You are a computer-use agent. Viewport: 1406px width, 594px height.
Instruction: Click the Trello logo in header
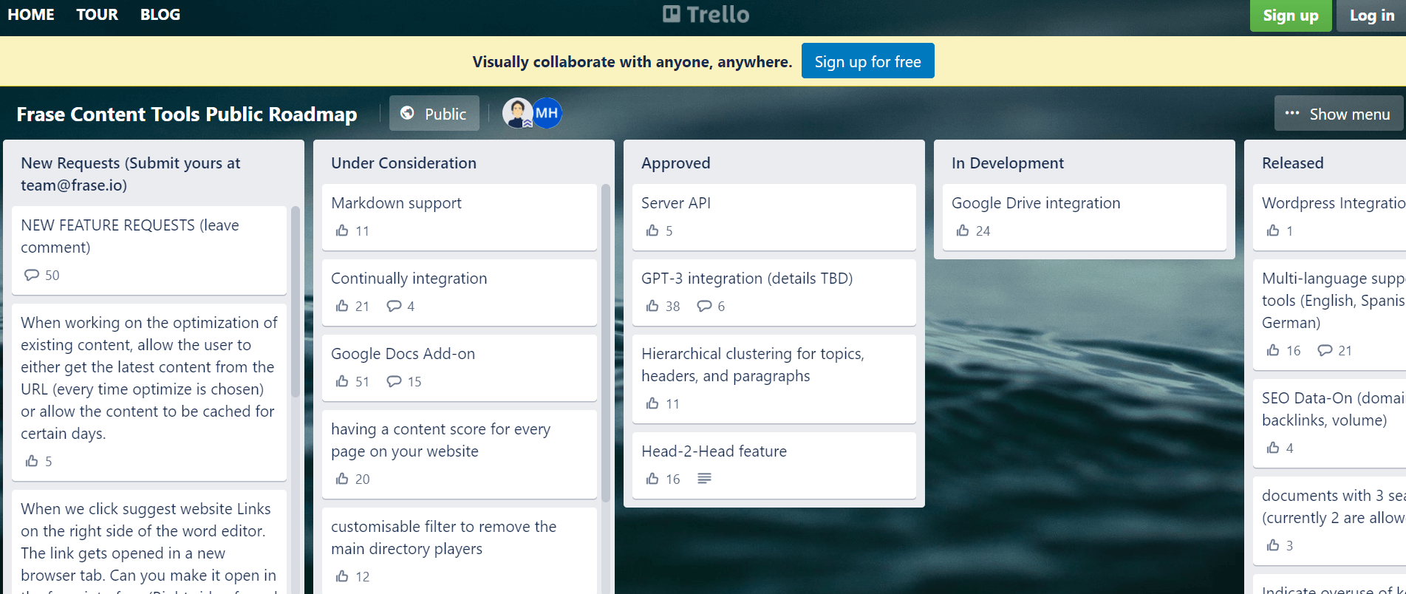point(706,15)
